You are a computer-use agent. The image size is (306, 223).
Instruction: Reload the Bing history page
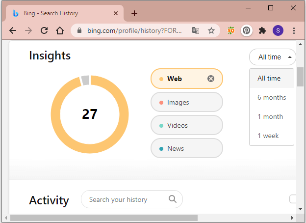click(x=44, y=30)
